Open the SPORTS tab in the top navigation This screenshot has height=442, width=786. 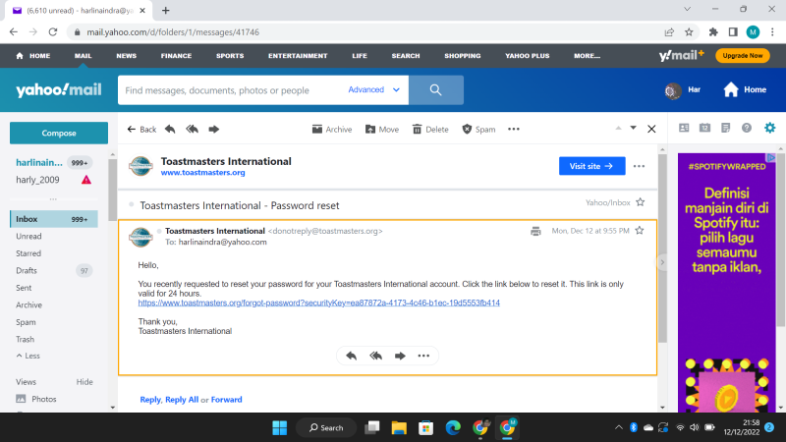point(230,56)
